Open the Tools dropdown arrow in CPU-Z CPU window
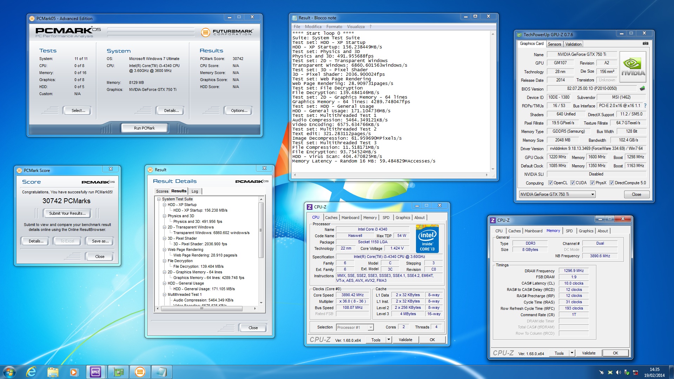This screenshot has height=379, width=674. click(389, 340)
